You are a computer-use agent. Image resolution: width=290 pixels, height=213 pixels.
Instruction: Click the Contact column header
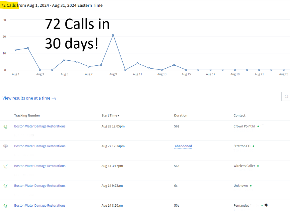click(239, 115)
